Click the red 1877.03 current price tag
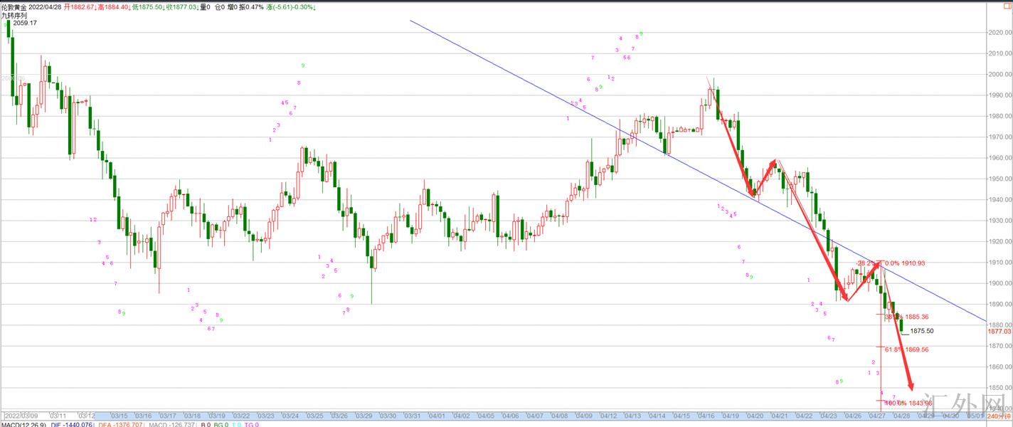Viewport: 1013px width, 427px height. (999, 331)
